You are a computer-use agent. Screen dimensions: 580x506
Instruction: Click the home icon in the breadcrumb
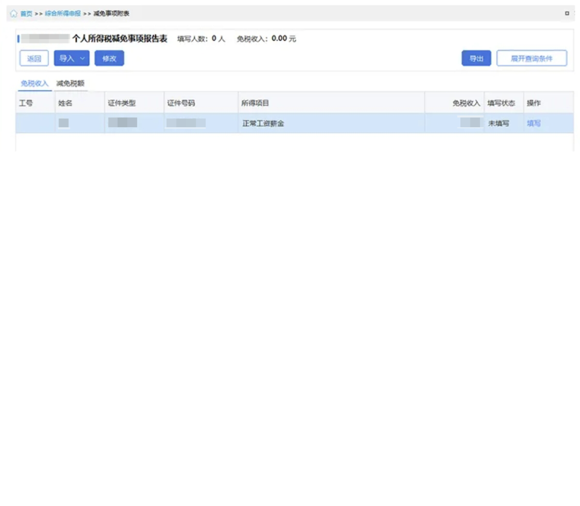[14, 13]
